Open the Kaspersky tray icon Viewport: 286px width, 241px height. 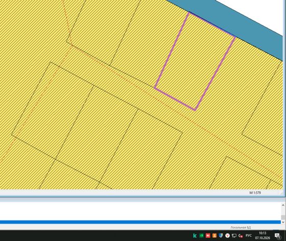coord(195,235)
